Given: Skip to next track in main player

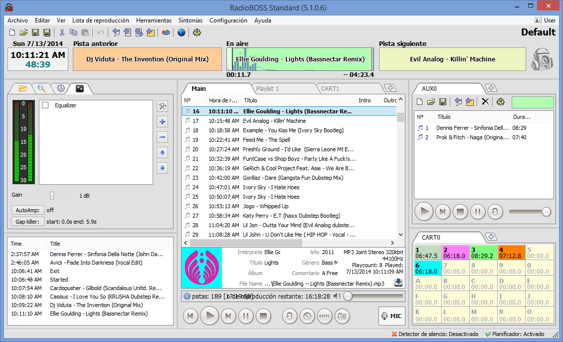Looking at the screenshot, I should point(227,316).
